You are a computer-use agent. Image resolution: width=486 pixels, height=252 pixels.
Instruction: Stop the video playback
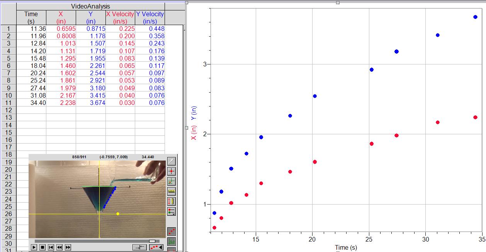point(42,247)
